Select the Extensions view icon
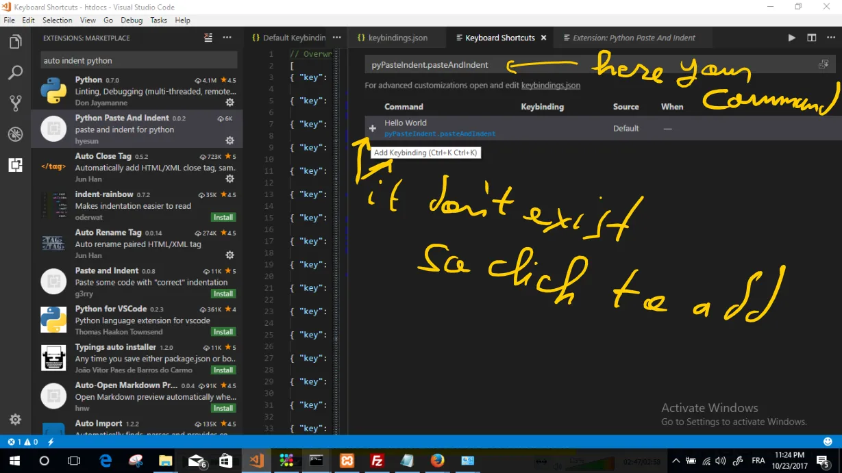Screen dimensions: 842x473 [15, 165]
